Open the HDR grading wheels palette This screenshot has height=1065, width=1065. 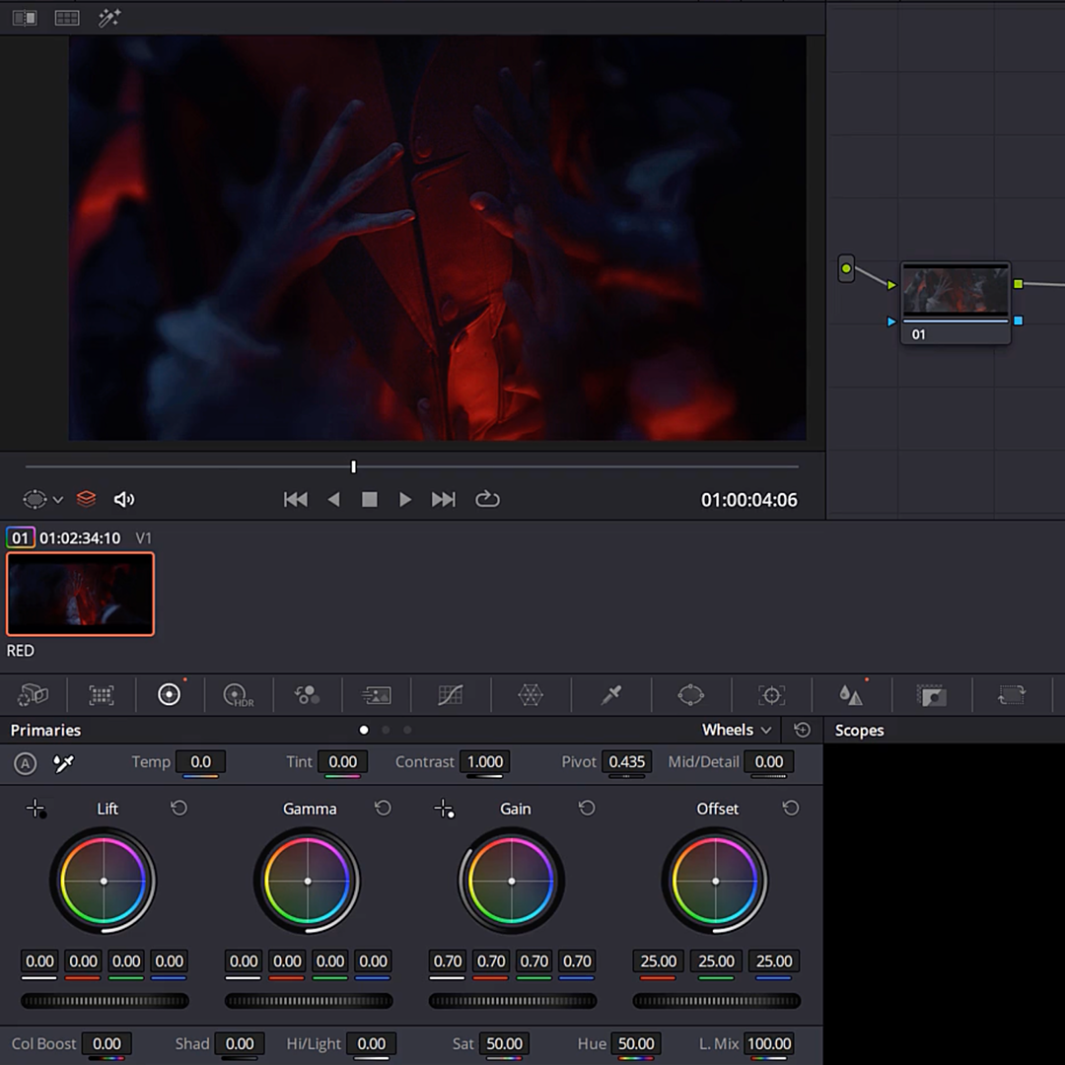coord(237,695)
